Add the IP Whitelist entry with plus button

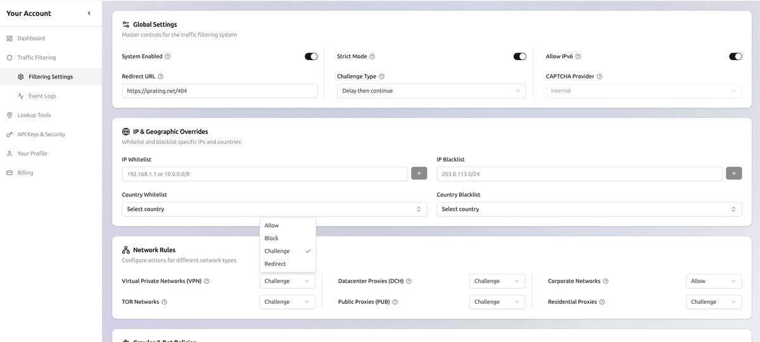coord(419,174)
